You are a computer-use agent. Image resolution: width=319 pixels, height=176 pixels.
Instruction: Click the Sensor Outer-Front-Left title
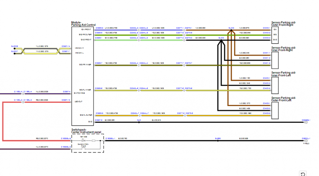pyautogui.click(x=283, y=99)
